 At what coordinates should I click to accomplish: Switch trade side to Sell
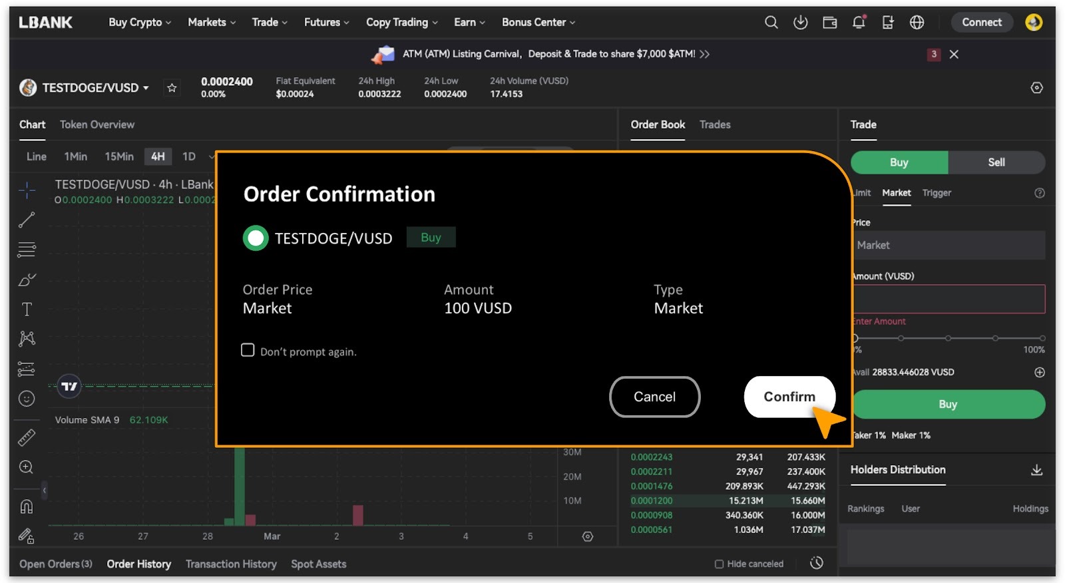[996, 162]
